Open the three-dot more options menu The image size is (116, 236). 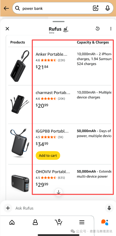click(111, 29)
